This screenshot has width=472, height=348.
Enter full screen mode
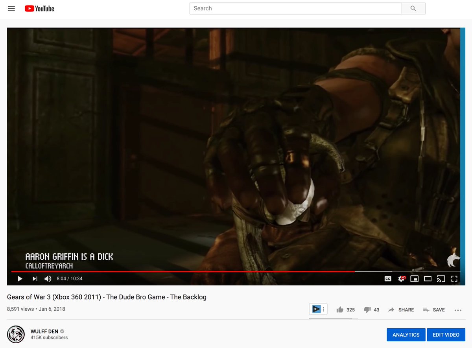454,279
